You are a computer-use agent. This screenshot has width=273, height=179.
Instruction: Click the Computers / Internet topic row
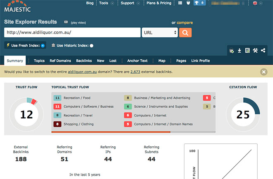150,115
